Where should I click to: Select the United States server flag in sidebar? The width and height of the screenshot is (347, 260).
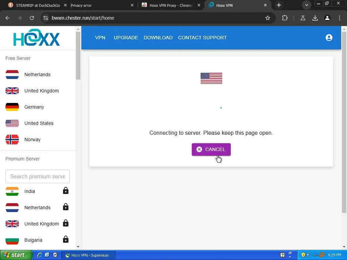[x=12, y=123]
